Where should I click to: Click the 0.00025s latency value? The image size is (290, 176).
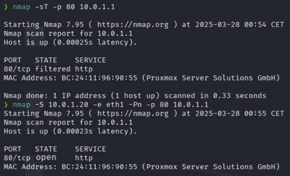(x=75, y=42)
